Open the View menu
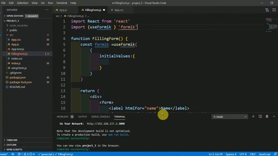 tap(35, 3)
